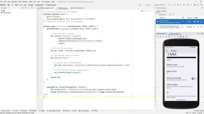Expand Gradle Scripts tree node
This screenshot has height=114, width=204.
click(x=6, y=13)
